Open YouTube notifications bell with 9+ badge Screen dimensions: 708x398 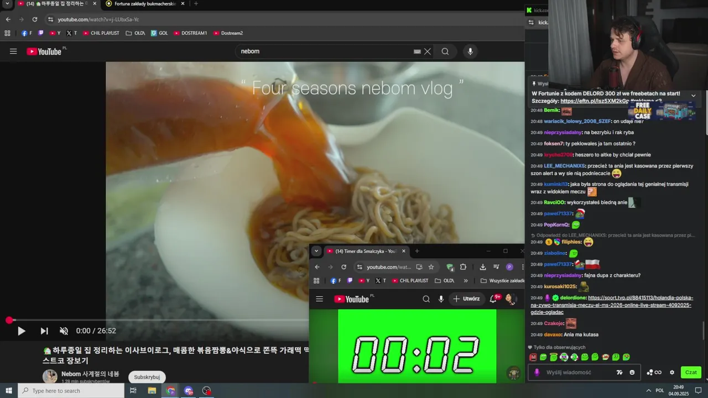493,299
